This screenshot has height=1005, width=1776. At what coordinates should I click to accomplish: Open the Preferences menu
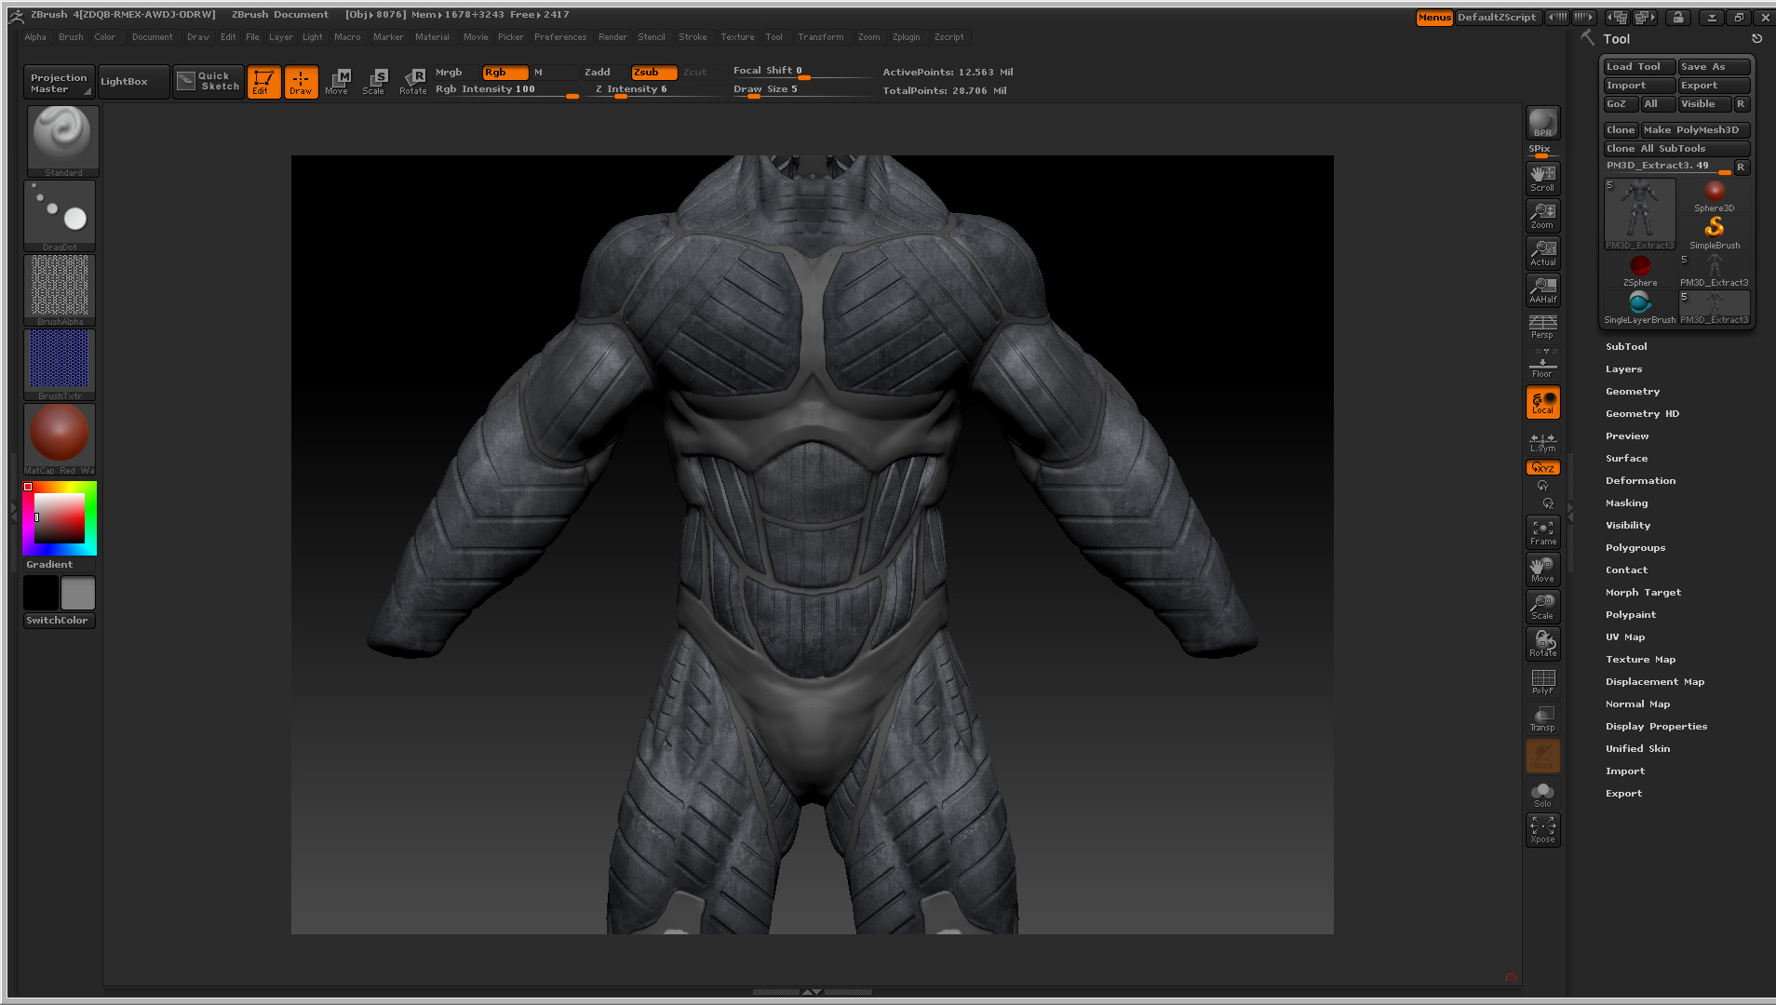click(x=560, y=37)
